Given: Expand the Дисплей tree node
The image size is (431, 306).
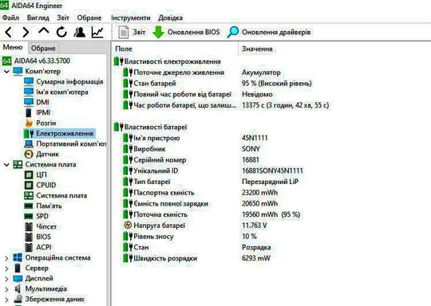Looking at the screenshot, I should click(6, 279).
